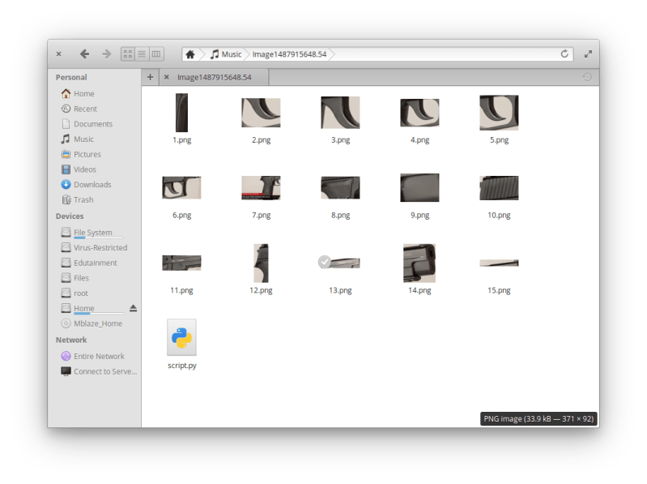Open Files device in sidebar
The width and height of the screenshot is (647, 484).
point(74,278)
